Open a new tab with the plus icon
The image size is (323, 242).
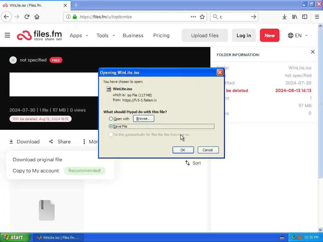coord(76,5)
